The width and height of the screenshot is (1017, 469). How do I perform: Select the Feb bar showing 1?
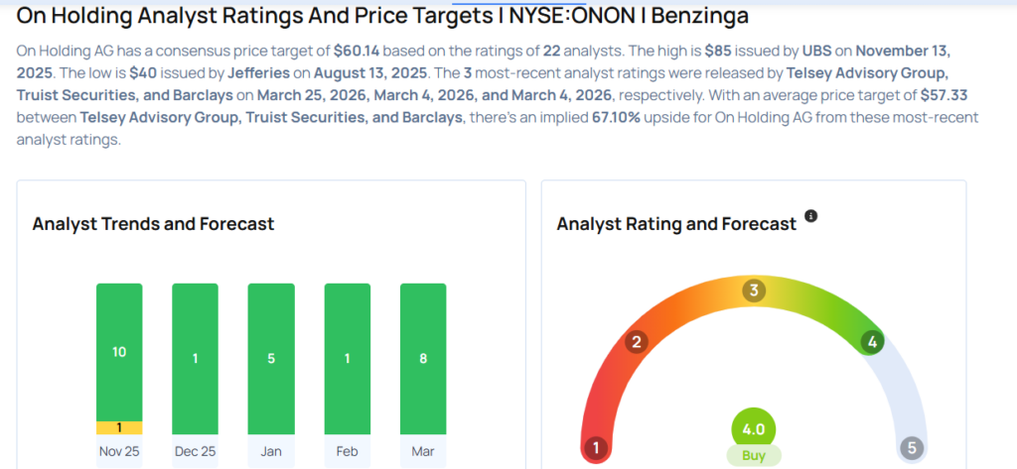click(x=347, y=359)
